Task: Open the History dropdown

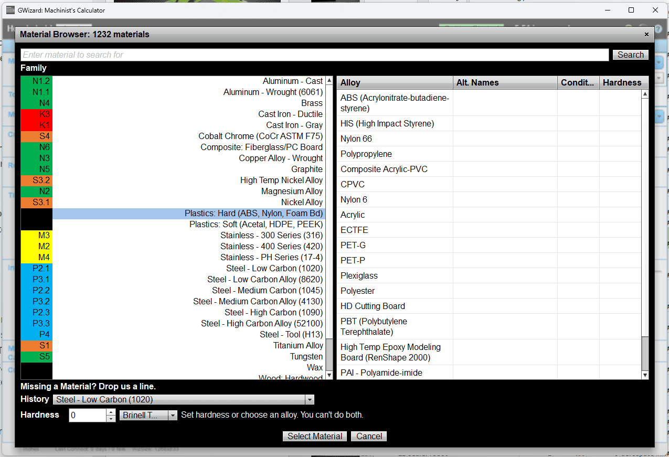Action: tap(184, 400)
